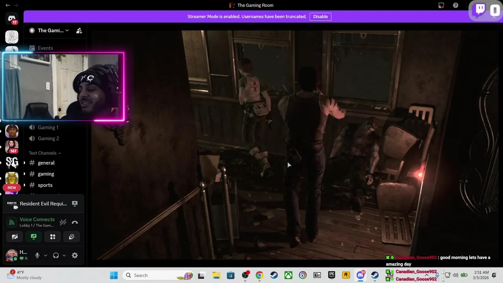Open Task View on taskbar

coord(201,275)
